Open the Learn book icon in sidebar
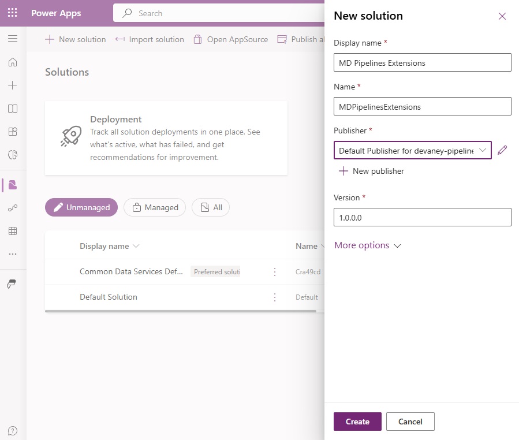Screen dimensions: 519x440 pos(13,109)
